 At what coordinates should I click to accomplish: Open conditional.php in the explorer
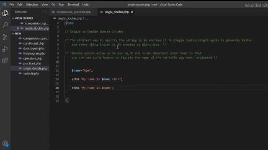point(33,43)
